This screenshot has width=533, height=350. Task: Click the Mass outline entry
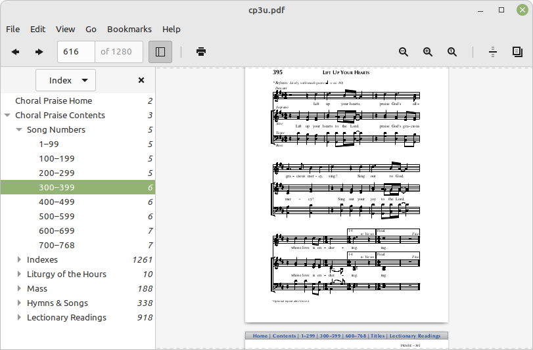click(x=37, y=288)
